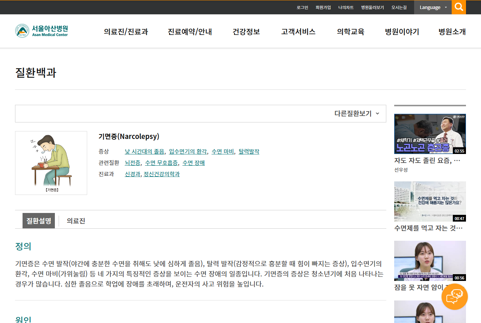Select the 질환설명 tab
The width and height of the screenshot is (481, 323).
[x=39, y=221]
